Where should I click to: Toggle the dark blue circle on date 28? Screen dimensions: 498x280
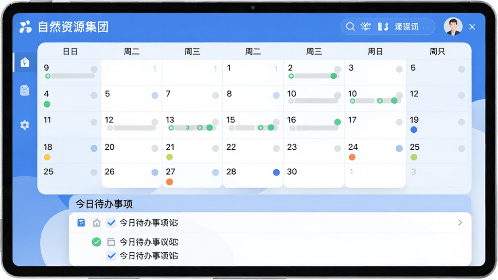click(x=276, y=173)
